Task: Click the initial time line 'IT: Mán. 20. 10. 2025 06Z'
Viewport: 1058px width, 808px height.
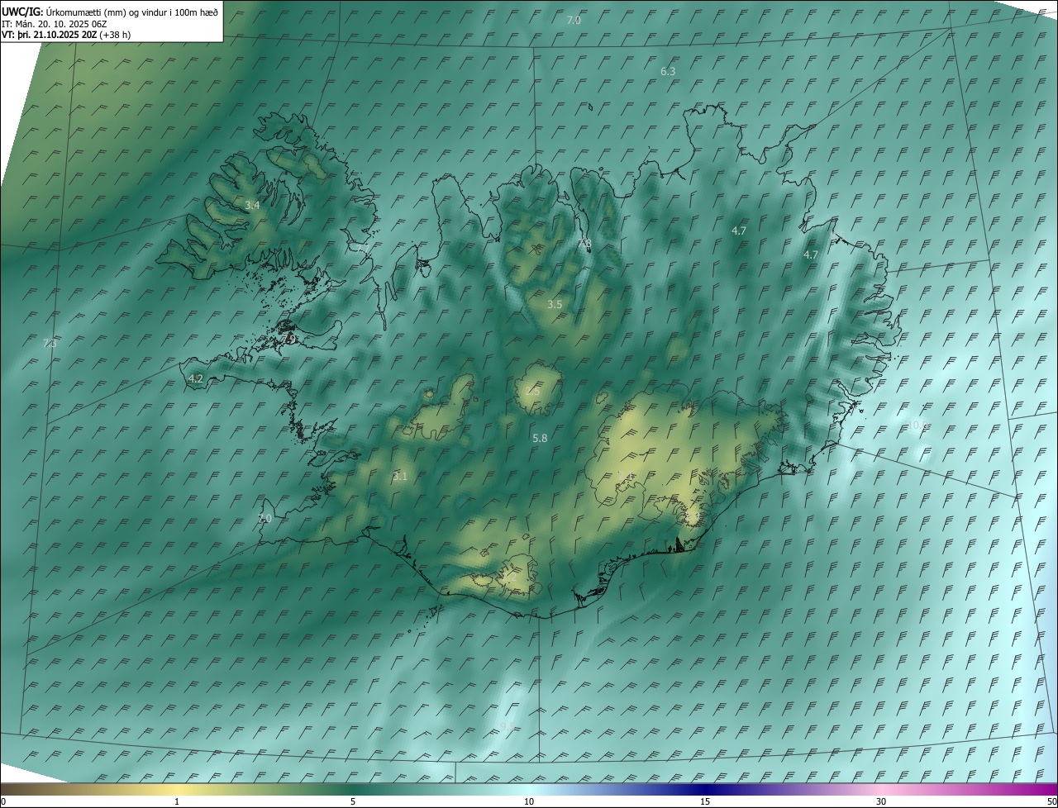Action: click(55, 24)
